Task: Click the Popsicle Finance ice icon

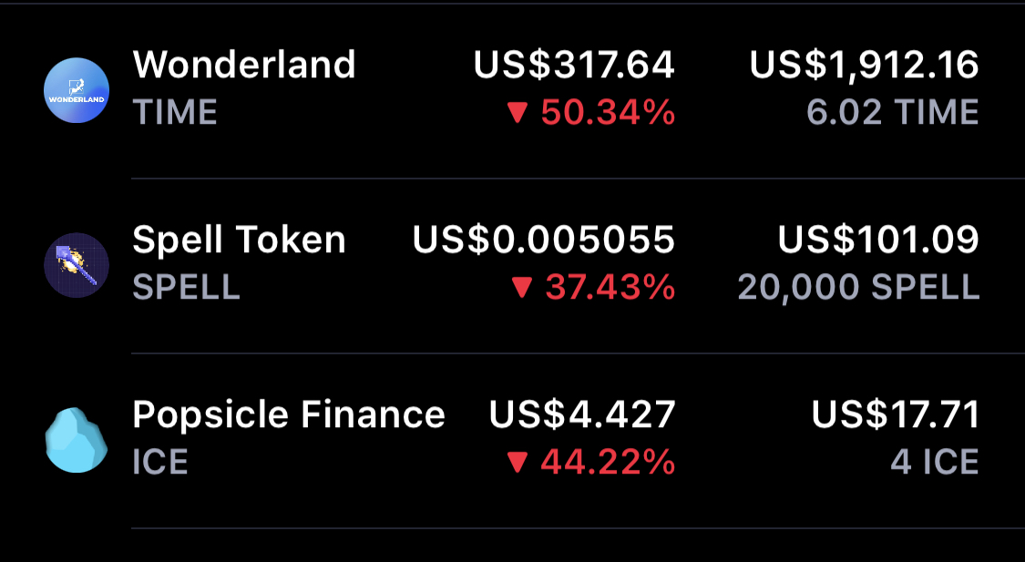Action: click(77, 440)
